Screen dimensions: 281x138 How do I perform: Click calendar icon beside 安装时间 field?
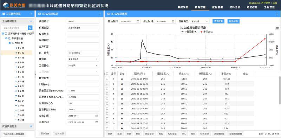click(x=97, y=116)
